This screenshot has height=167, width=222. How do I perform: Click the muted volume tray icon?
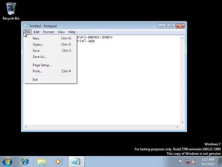(194, 162)
